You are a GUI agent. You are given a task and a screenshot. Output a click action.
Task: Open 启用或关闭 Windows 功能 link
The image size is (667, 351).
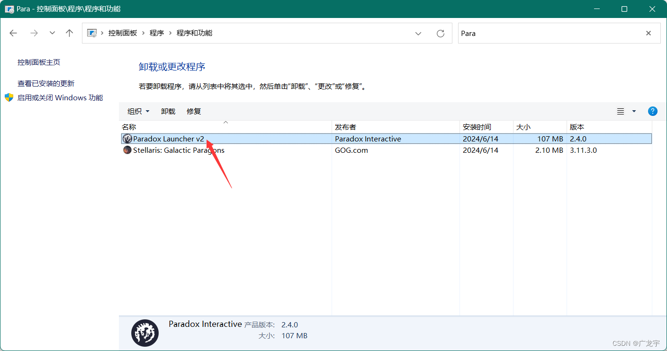pos(60,98)
